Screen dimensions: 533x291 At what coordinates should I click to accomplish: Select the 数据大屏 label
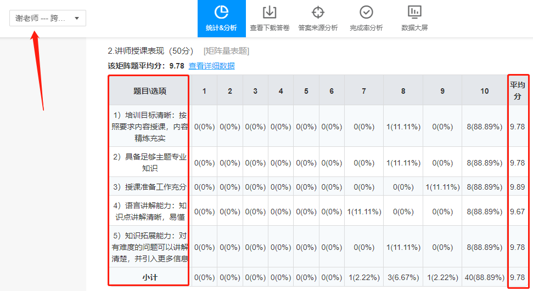(x=414, y=28)
